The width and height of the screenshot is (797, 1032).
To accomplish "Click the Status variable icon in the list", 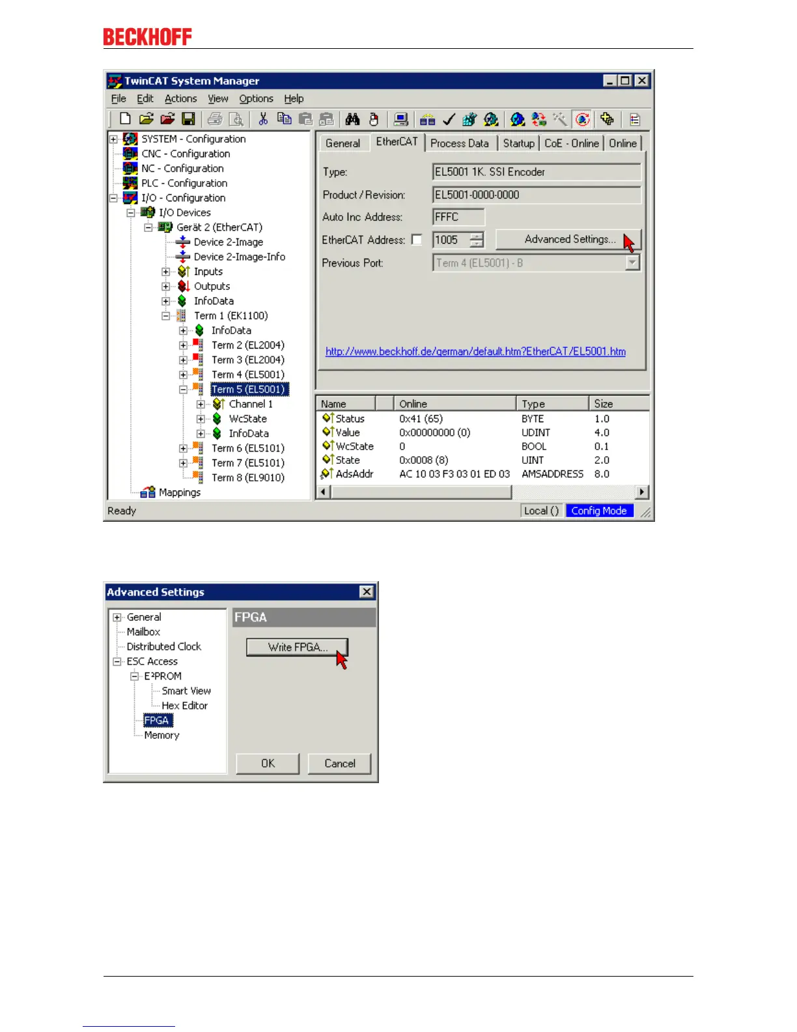I will [x=328, y=418].
